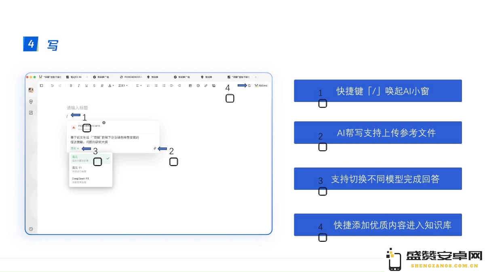Apply italic formatting with I icon

tap(78, 85)
